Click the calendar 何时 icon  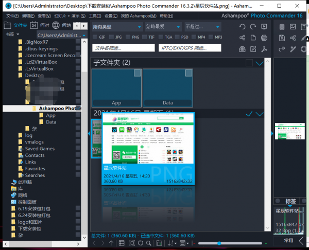click(34, 25)
